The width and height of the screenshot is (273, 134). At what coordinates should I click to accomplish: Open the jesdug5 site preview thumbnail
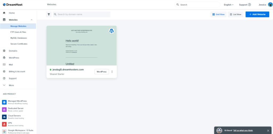[x=82, y=46]
